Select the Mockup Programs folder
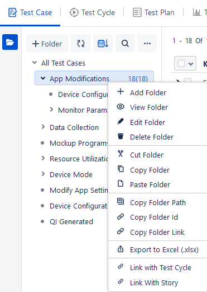The image size is (207, 292). [x=79, y=143]
